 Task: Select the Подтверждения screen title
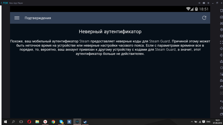38,18
